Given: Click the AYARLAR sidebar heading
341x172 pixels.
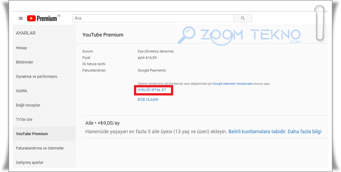Looking at the screenshot, I should pos(26,33).
